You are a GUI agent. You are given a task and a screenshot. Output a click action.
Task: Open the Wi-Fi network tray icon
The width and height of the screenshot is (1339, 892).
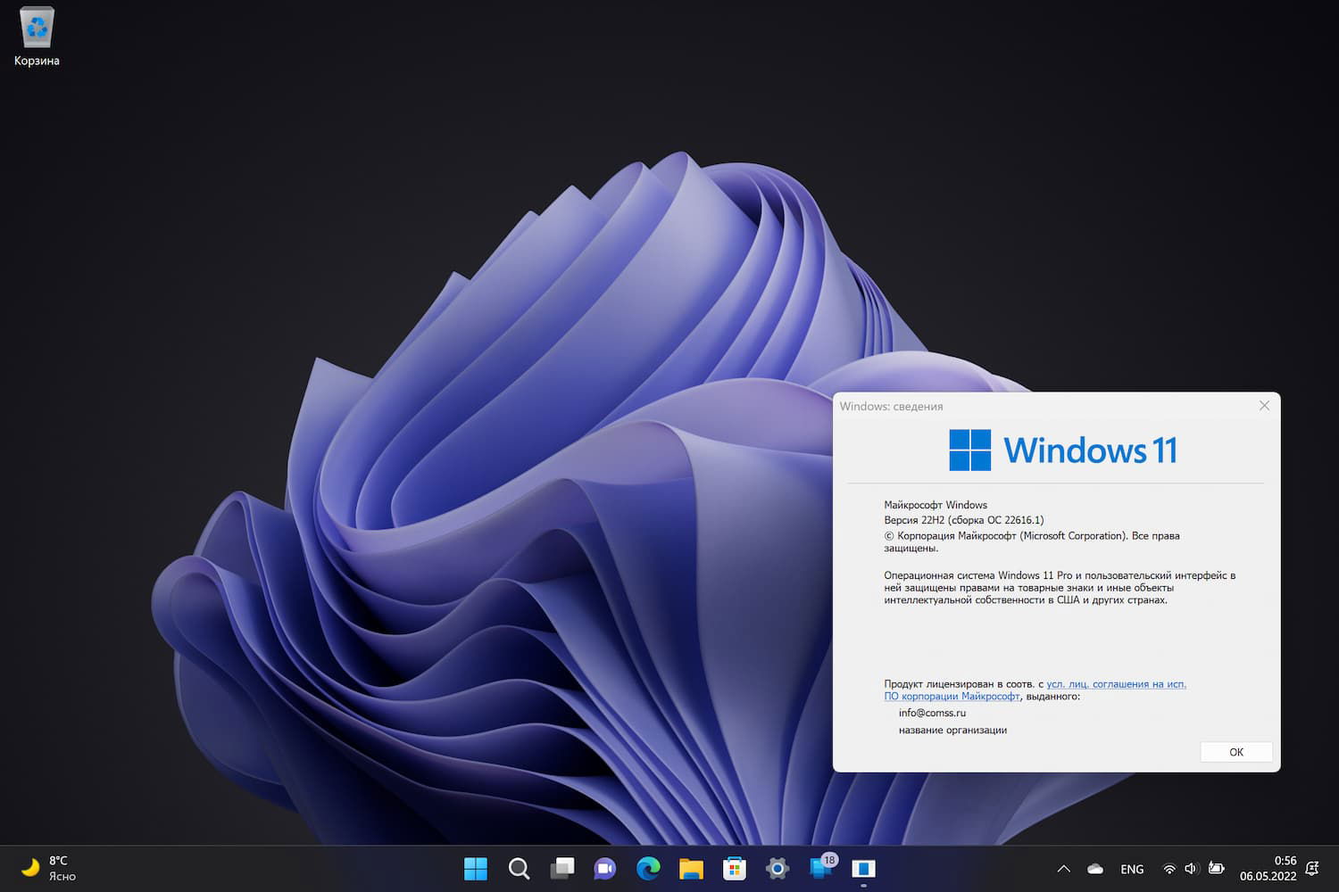pos(1169,869)
